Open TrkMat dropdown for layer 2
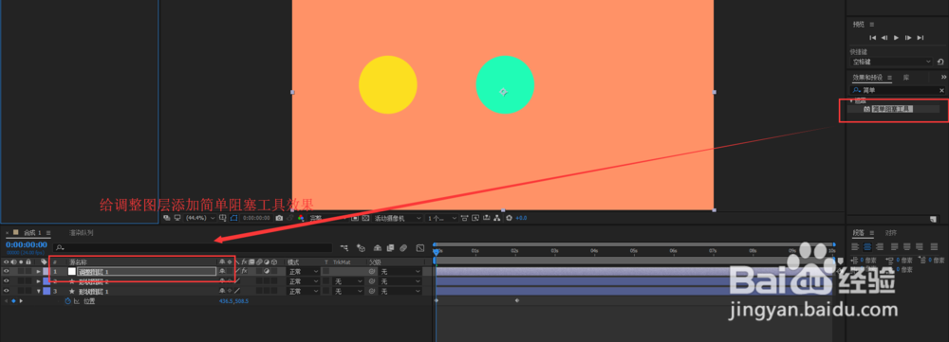This screenshot has width=949, height=342. tap(348, 281)
